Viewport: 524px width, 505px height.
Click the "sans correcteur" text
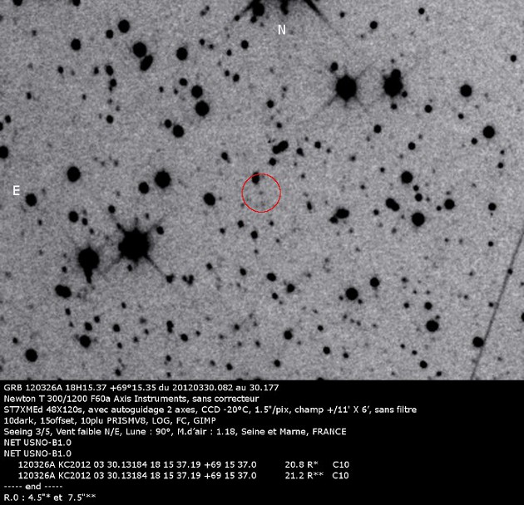pos(225,399)
